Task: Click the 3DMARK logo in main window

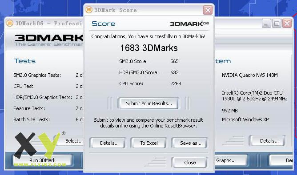Action: (x=49, y=40)
